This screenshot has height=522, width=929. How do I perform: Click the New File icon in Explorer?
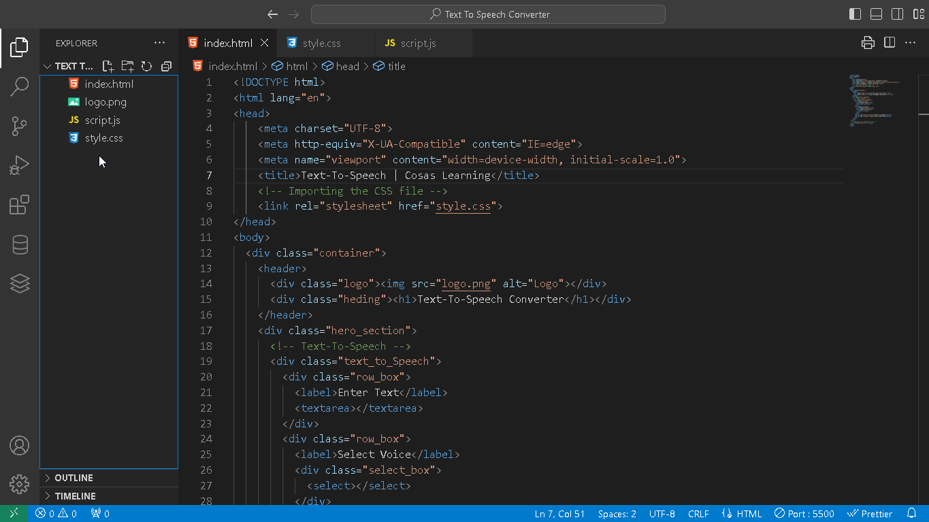pos(108,66)
